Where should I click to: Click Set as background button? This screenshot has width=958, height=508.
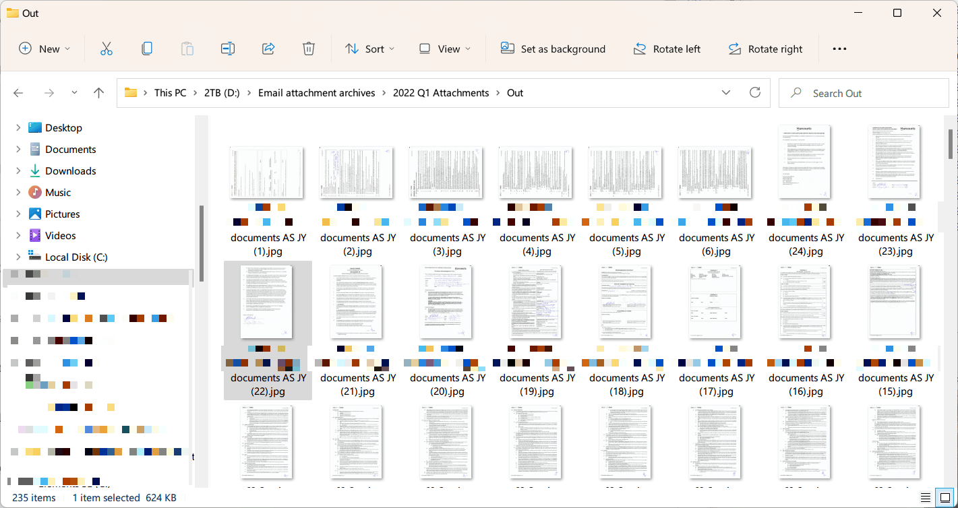(x=553, y=49)
